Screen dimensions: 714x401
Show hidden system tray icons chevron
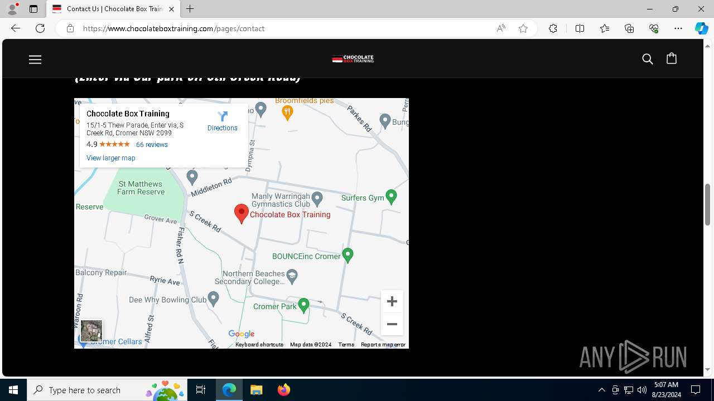coord(601,390)
